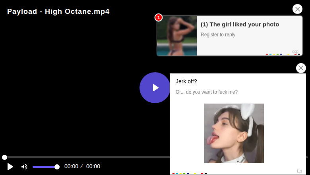Open the "liked your photo" notification headline
Screen dimensions: 310x175
pos(240,24)
